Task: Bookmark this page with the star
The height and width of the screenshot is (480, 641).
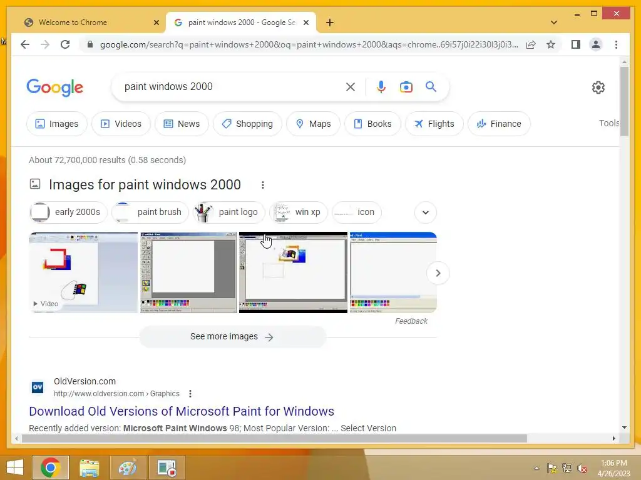Action: click(551, 44)
